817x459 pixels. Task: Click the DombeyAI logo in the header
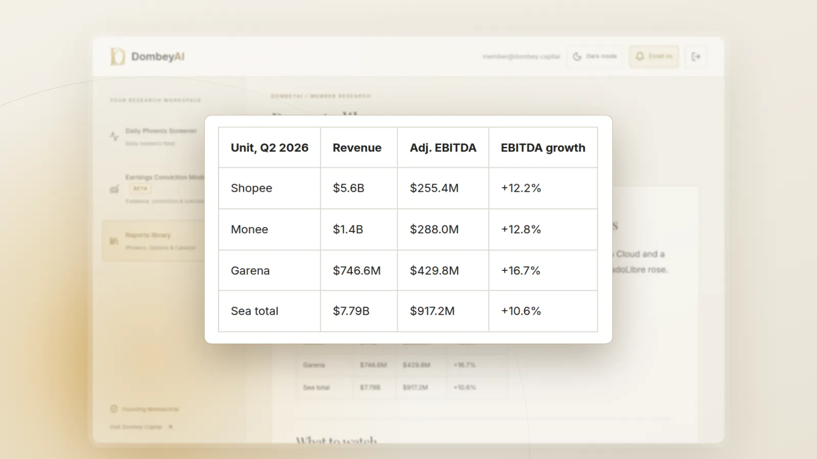coord(148,57)
